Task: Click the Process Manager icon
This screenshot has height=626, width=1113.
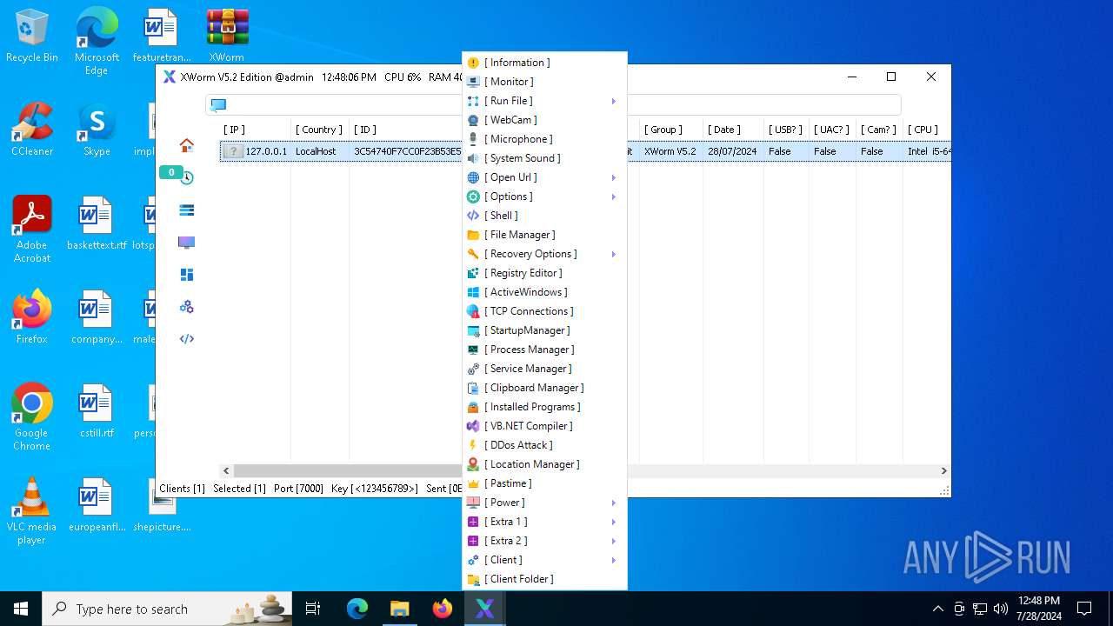Action: 473,350
